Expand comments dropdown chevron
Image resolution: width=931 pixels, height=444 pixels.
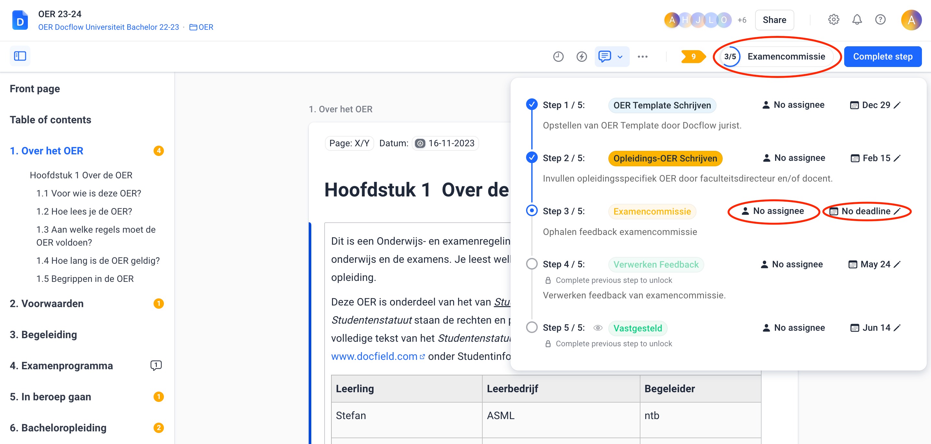tap(620, 57)
